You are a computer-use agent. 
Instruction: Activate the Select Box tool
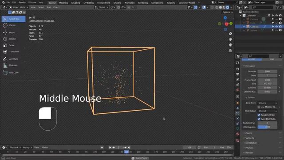coord(14,19)
